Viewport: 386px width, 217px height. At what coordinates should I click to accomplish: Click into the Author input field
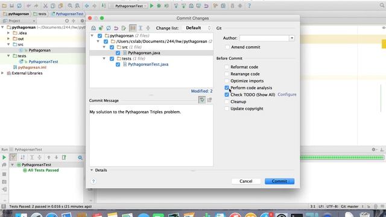tap(264, 38)
